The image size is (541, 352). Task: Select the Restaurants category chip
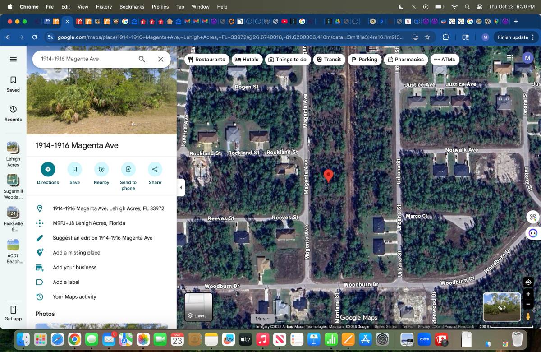[x=206, y=60]
